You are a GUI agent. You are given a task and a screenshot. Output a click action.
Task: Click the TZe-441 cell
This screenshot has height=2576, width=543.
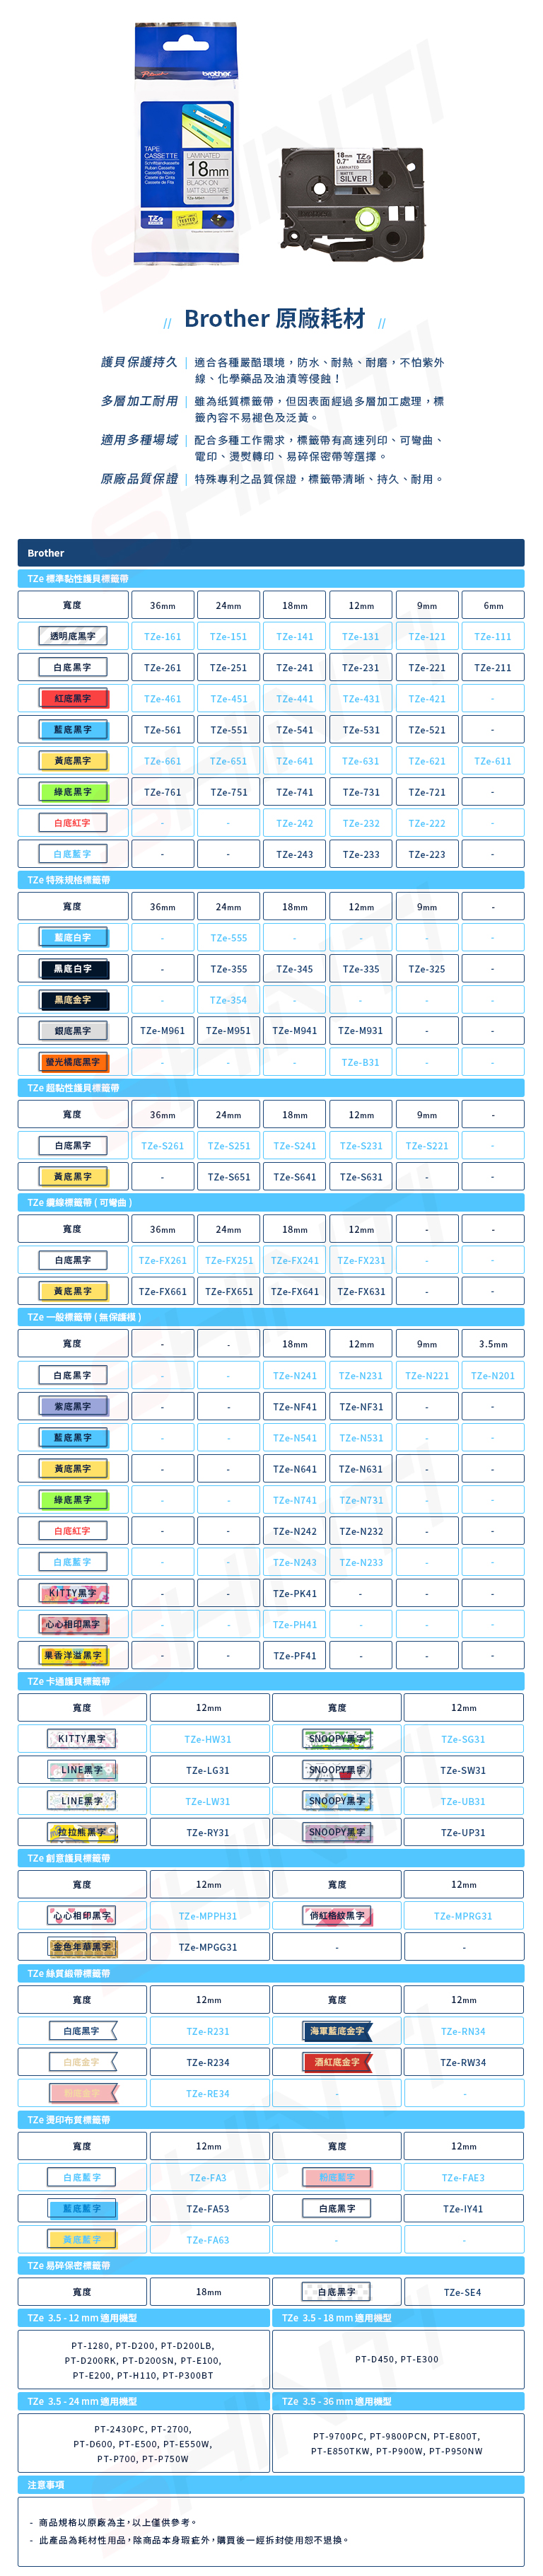pyautogui.click(x=294, y=698)
